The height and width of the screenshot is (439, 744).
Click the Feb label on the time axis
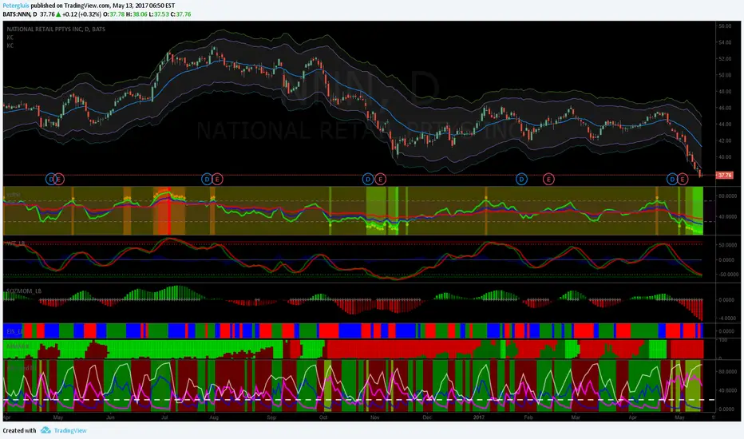click(x=528, y=417)
